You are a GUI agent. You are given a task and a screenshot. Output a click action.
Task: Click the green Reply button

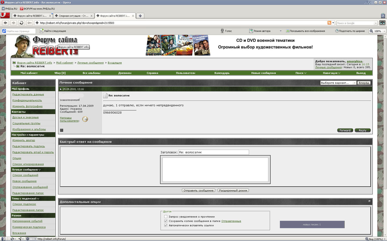click(362, 130)
